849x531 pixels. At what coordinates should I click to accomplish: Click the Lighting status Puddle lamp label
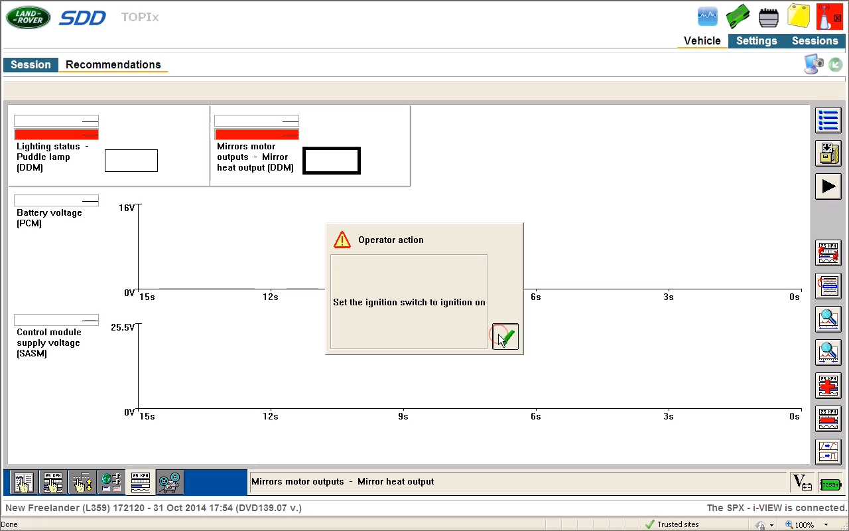pos(52,157)
